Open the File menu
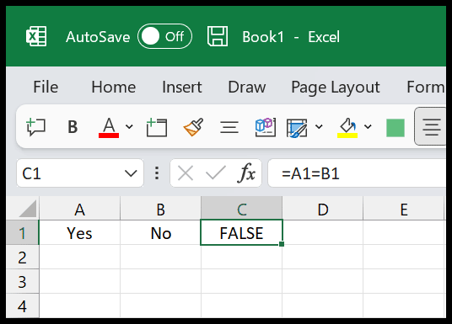 (46, 87)
